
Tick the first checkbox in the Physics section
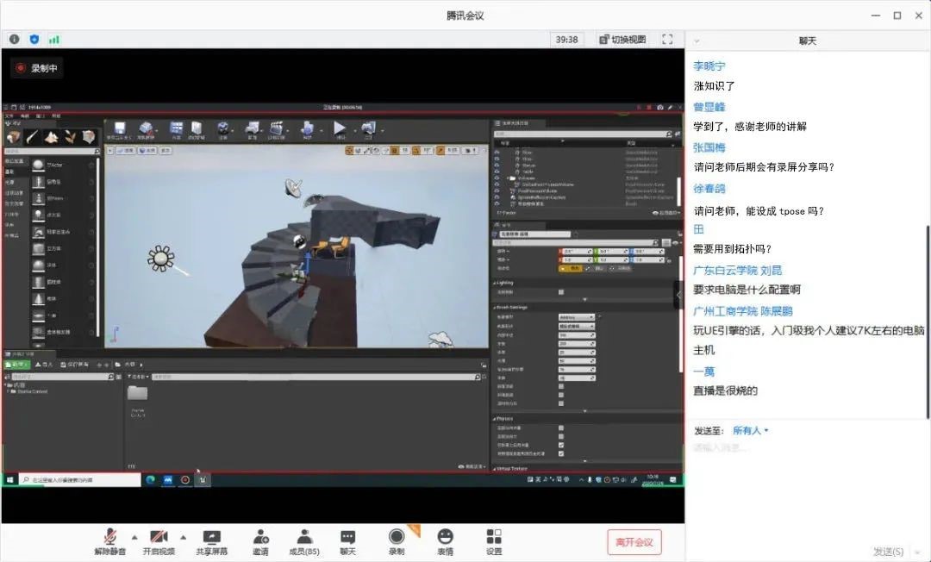coord(561,428)
